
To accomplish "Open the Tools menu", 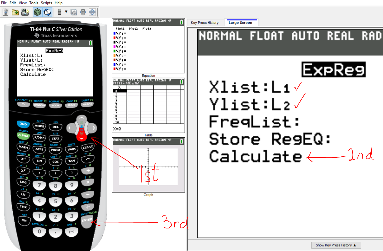I will (x=33, y=3).
